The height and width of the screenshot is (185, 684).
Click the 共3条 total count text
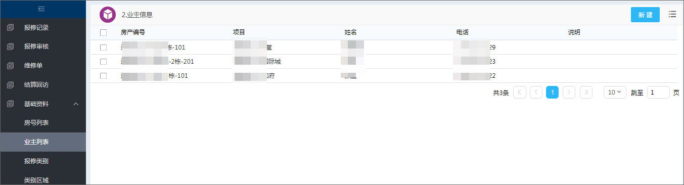(x=500, y=93)
